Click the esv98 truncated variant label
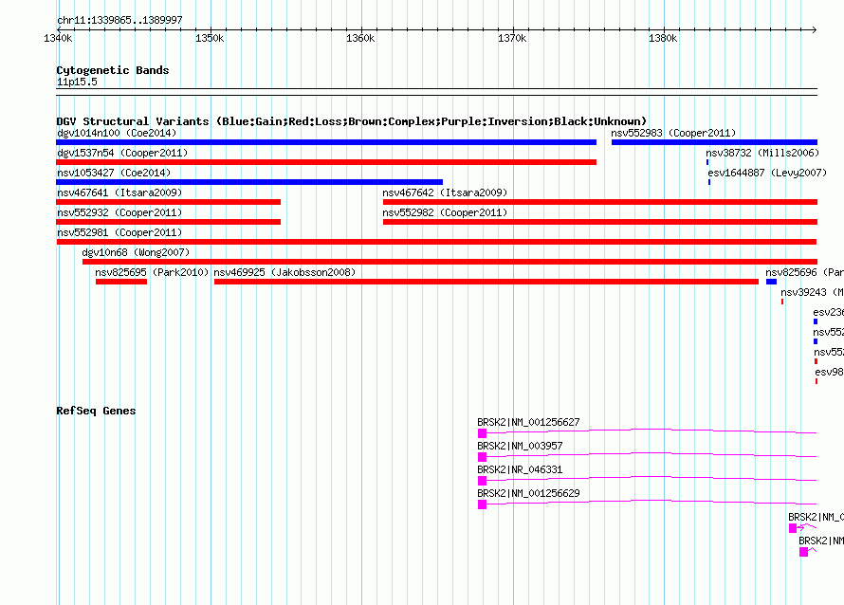844x605 pixels. click(829, 372)
